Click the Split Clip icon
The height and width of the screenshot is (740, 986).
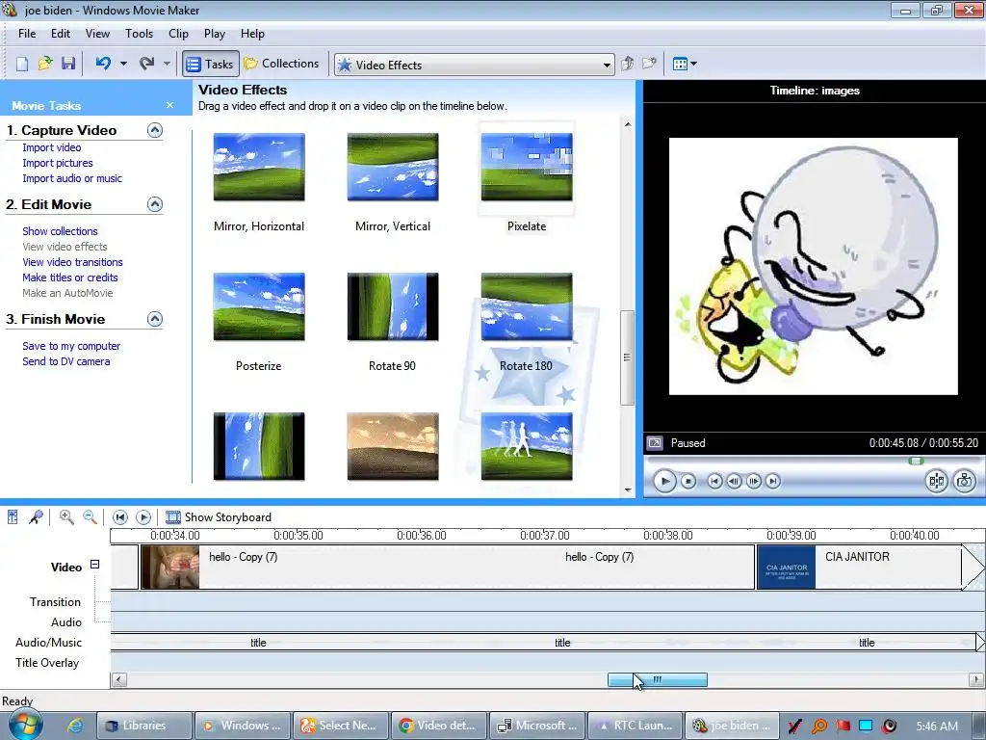coord(936,482)
